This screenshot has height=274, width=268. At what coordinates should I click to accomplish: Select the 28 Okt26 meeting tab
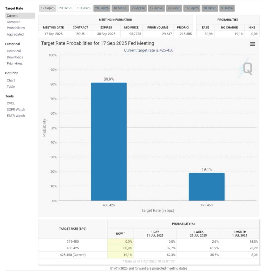[x=210, y=8]
